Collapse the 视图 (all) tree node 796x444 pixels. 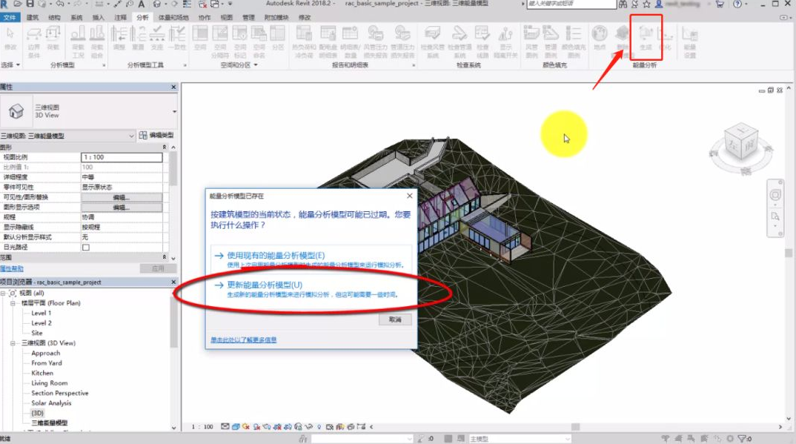(3, 294)
